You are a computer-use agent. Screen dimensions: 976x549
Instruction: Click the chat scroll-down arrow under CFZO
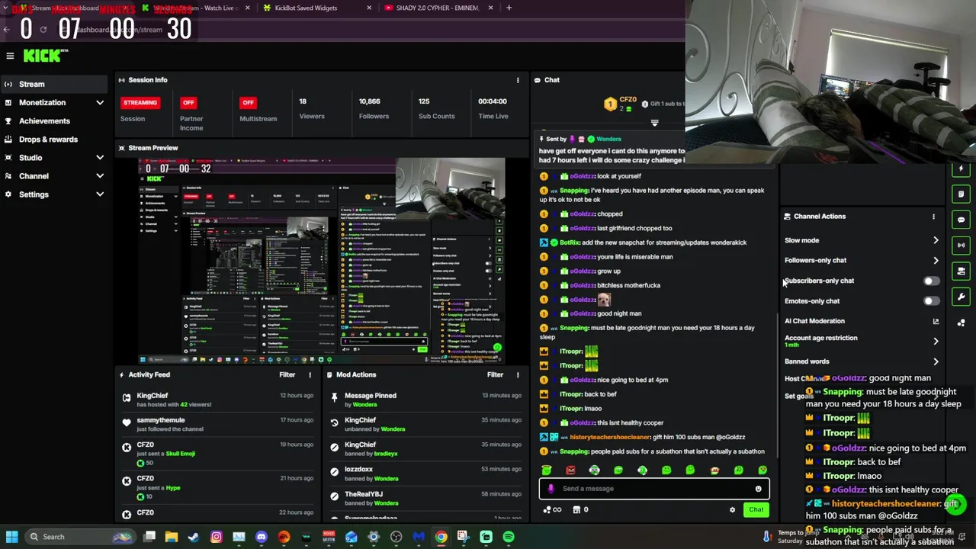tap(654, 123)
